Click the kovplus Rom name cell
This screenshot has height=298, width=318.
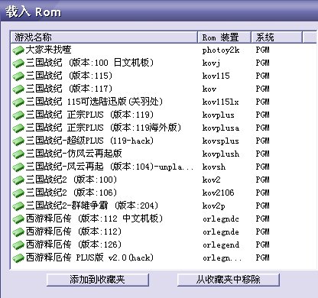point(219,115)
